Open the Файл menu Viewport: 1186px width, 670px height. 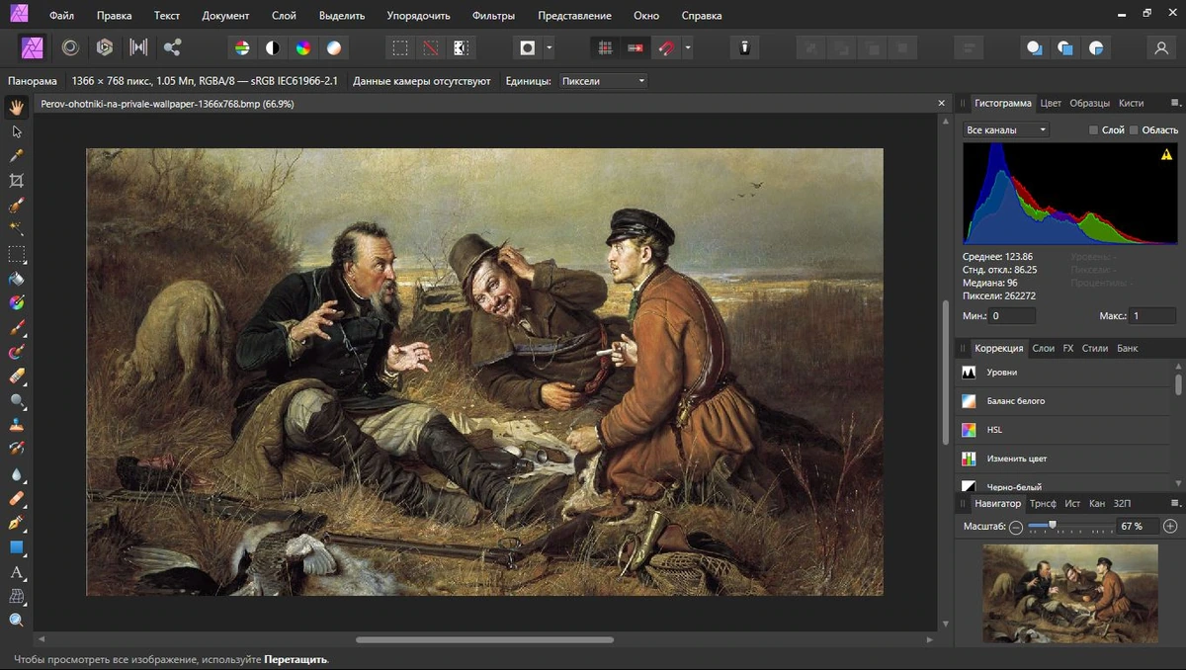tap(61, 16)
